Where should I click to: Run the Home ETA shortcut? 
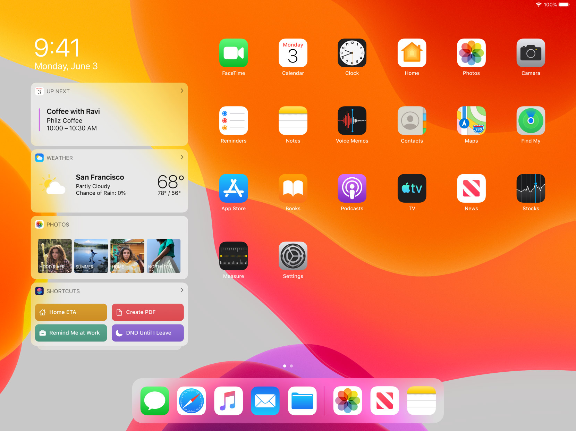click(71, 312)
